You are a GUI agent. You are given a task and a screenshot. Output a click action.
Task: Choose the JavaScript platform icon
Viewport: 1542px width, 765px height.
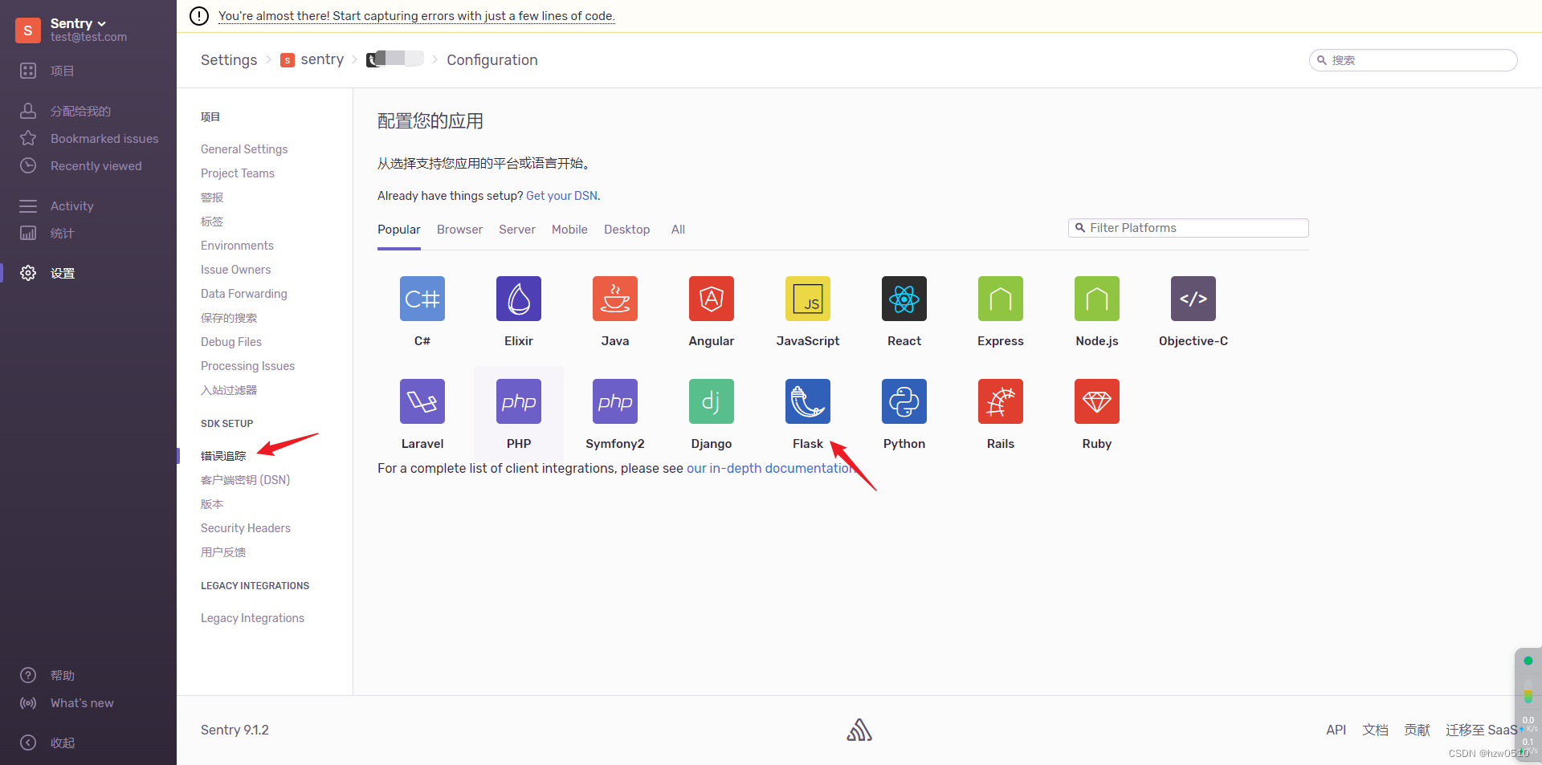click(x=808, y=299)
